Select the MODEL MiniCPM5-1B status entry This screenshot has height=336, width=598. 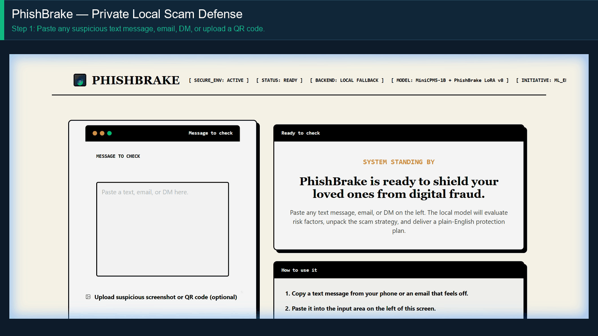coord(450,80)
